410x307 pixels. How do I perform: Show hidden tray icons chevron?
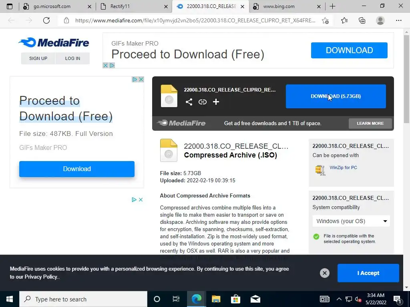click(x=339, y=299)
